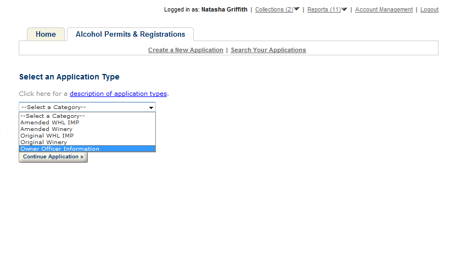Choose Amended WHL IMP from the list
Viewport: 455px width, 263px height.
click(x=50, y=123)
